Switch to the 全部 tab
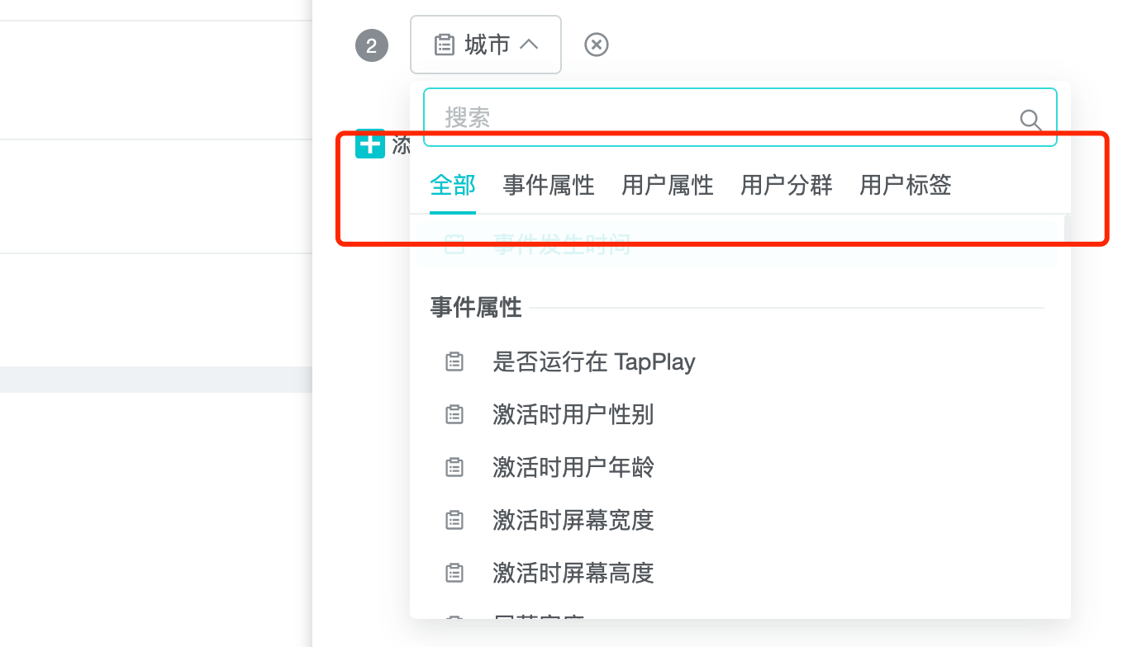The width and height of the screenshot is (1137, 647). tap(453, 185)
